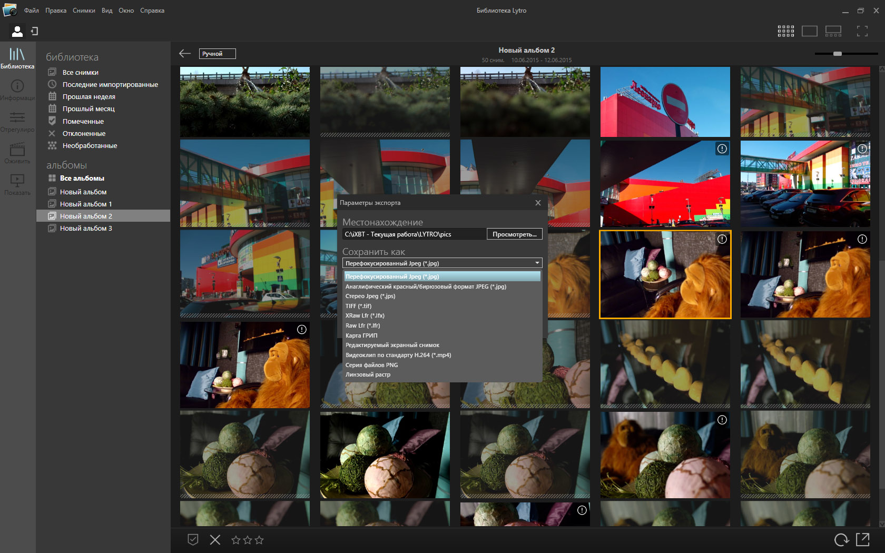Expand the Сохранить как format dropdown

pos(537,263)
